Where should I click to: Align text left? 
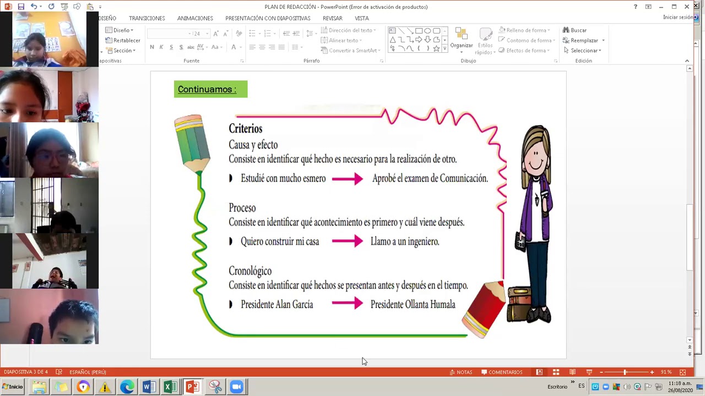tap(252, 47)
